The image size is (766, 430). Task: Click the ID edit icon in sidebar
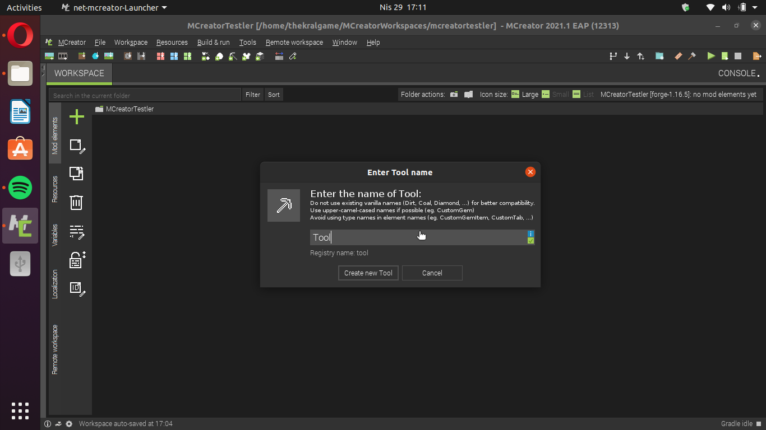(77, 288)
